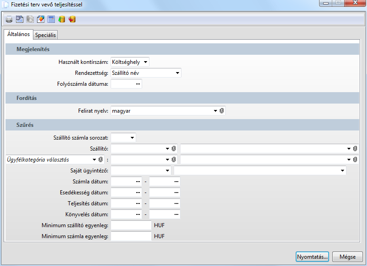Click the paperclip next to Felirat nyelv

pyautogui.click(x=222, y=111)
